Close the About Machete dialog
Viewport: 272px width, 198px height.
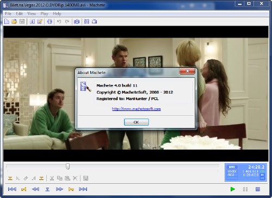point(187,71)
